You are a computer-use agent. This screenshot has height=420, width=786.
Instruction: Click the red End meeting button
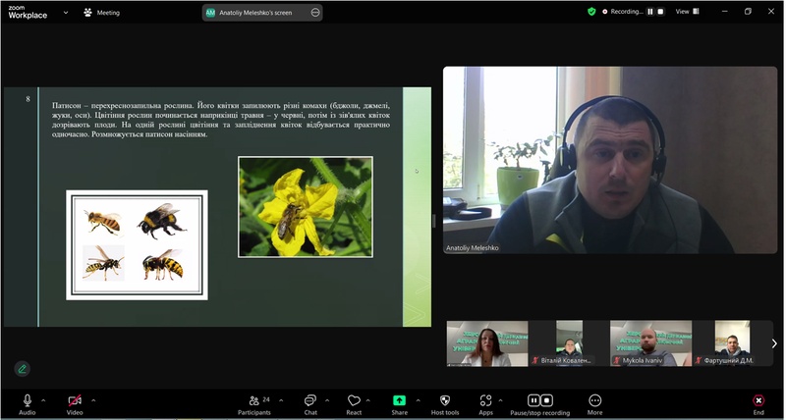[x=758, y=401]
